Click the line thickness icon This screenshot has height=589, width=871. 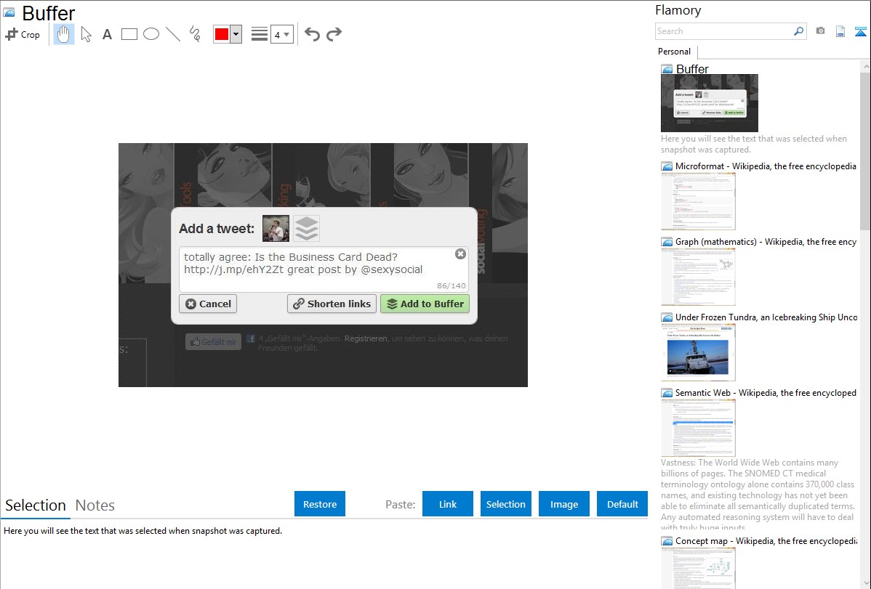point(260,34)
